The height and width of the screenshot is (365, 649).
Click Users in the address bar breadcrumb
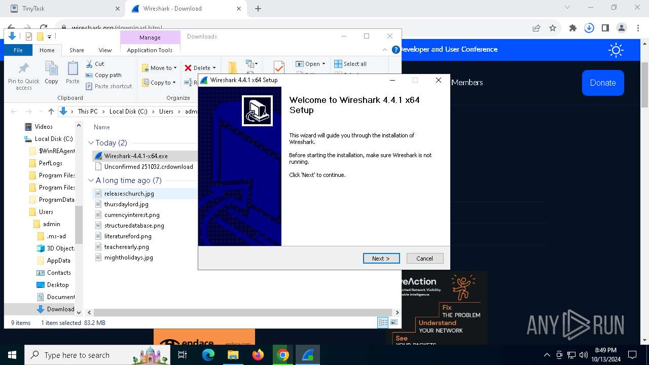coord(166,112)
